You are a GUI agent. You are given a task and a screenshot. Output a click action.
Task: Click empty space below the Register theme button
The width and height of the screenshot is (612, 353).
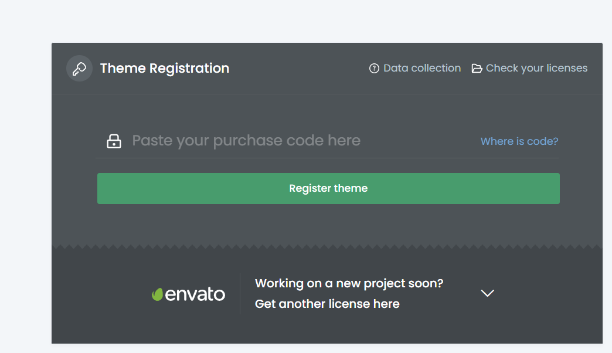[328, 224]
